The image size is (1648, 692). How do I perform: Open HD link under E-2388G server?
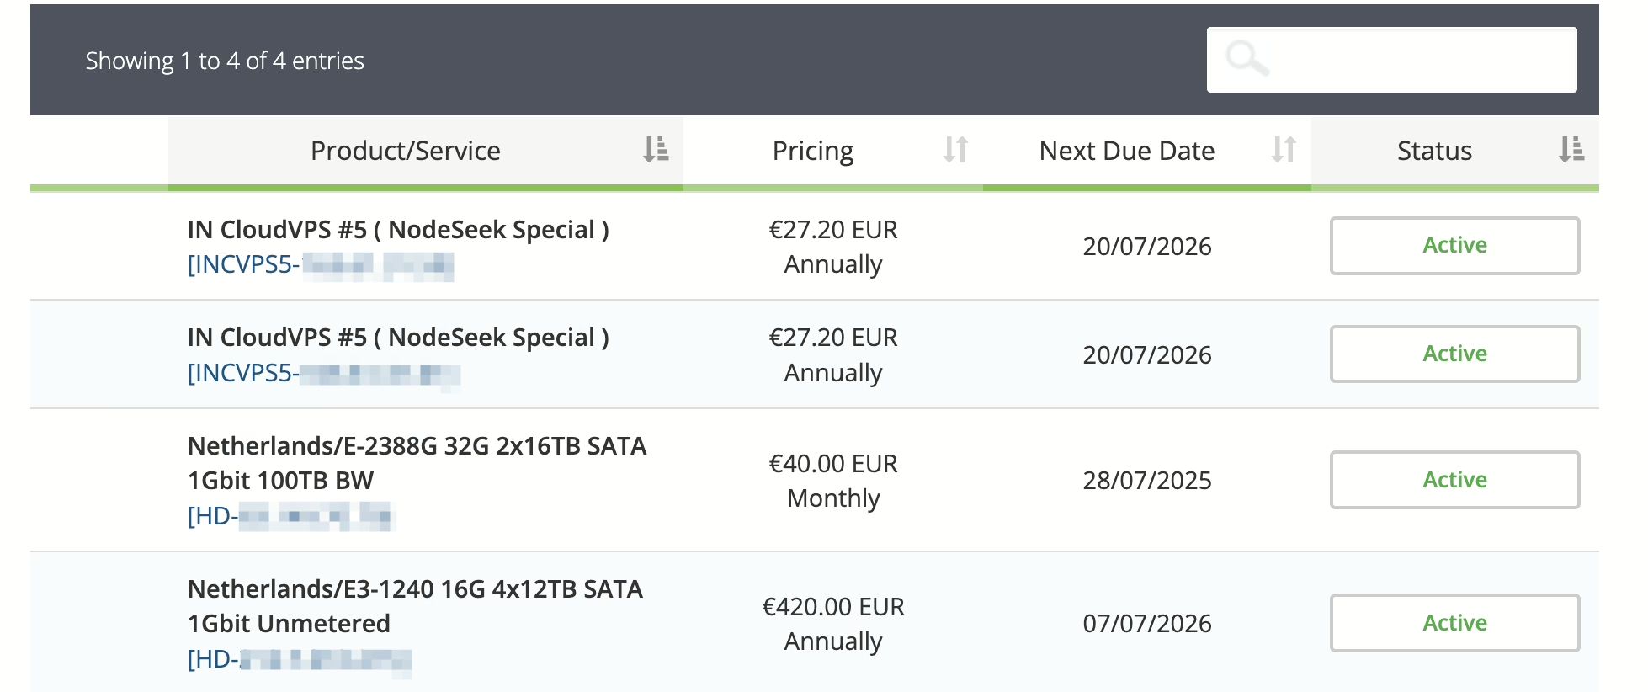[291, 515]
